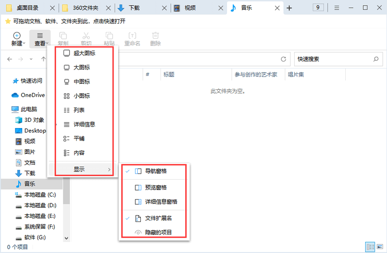Select 超大图标 extra large icons view
The image size is (387, 253).
[84, 53]
